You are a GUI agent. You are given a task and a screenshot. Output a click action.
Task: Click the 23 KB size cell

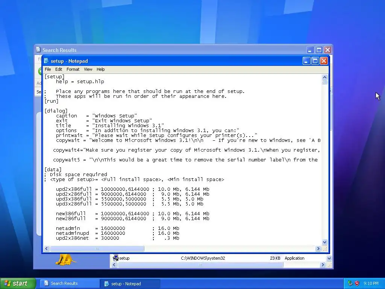[x=275, y=258]
